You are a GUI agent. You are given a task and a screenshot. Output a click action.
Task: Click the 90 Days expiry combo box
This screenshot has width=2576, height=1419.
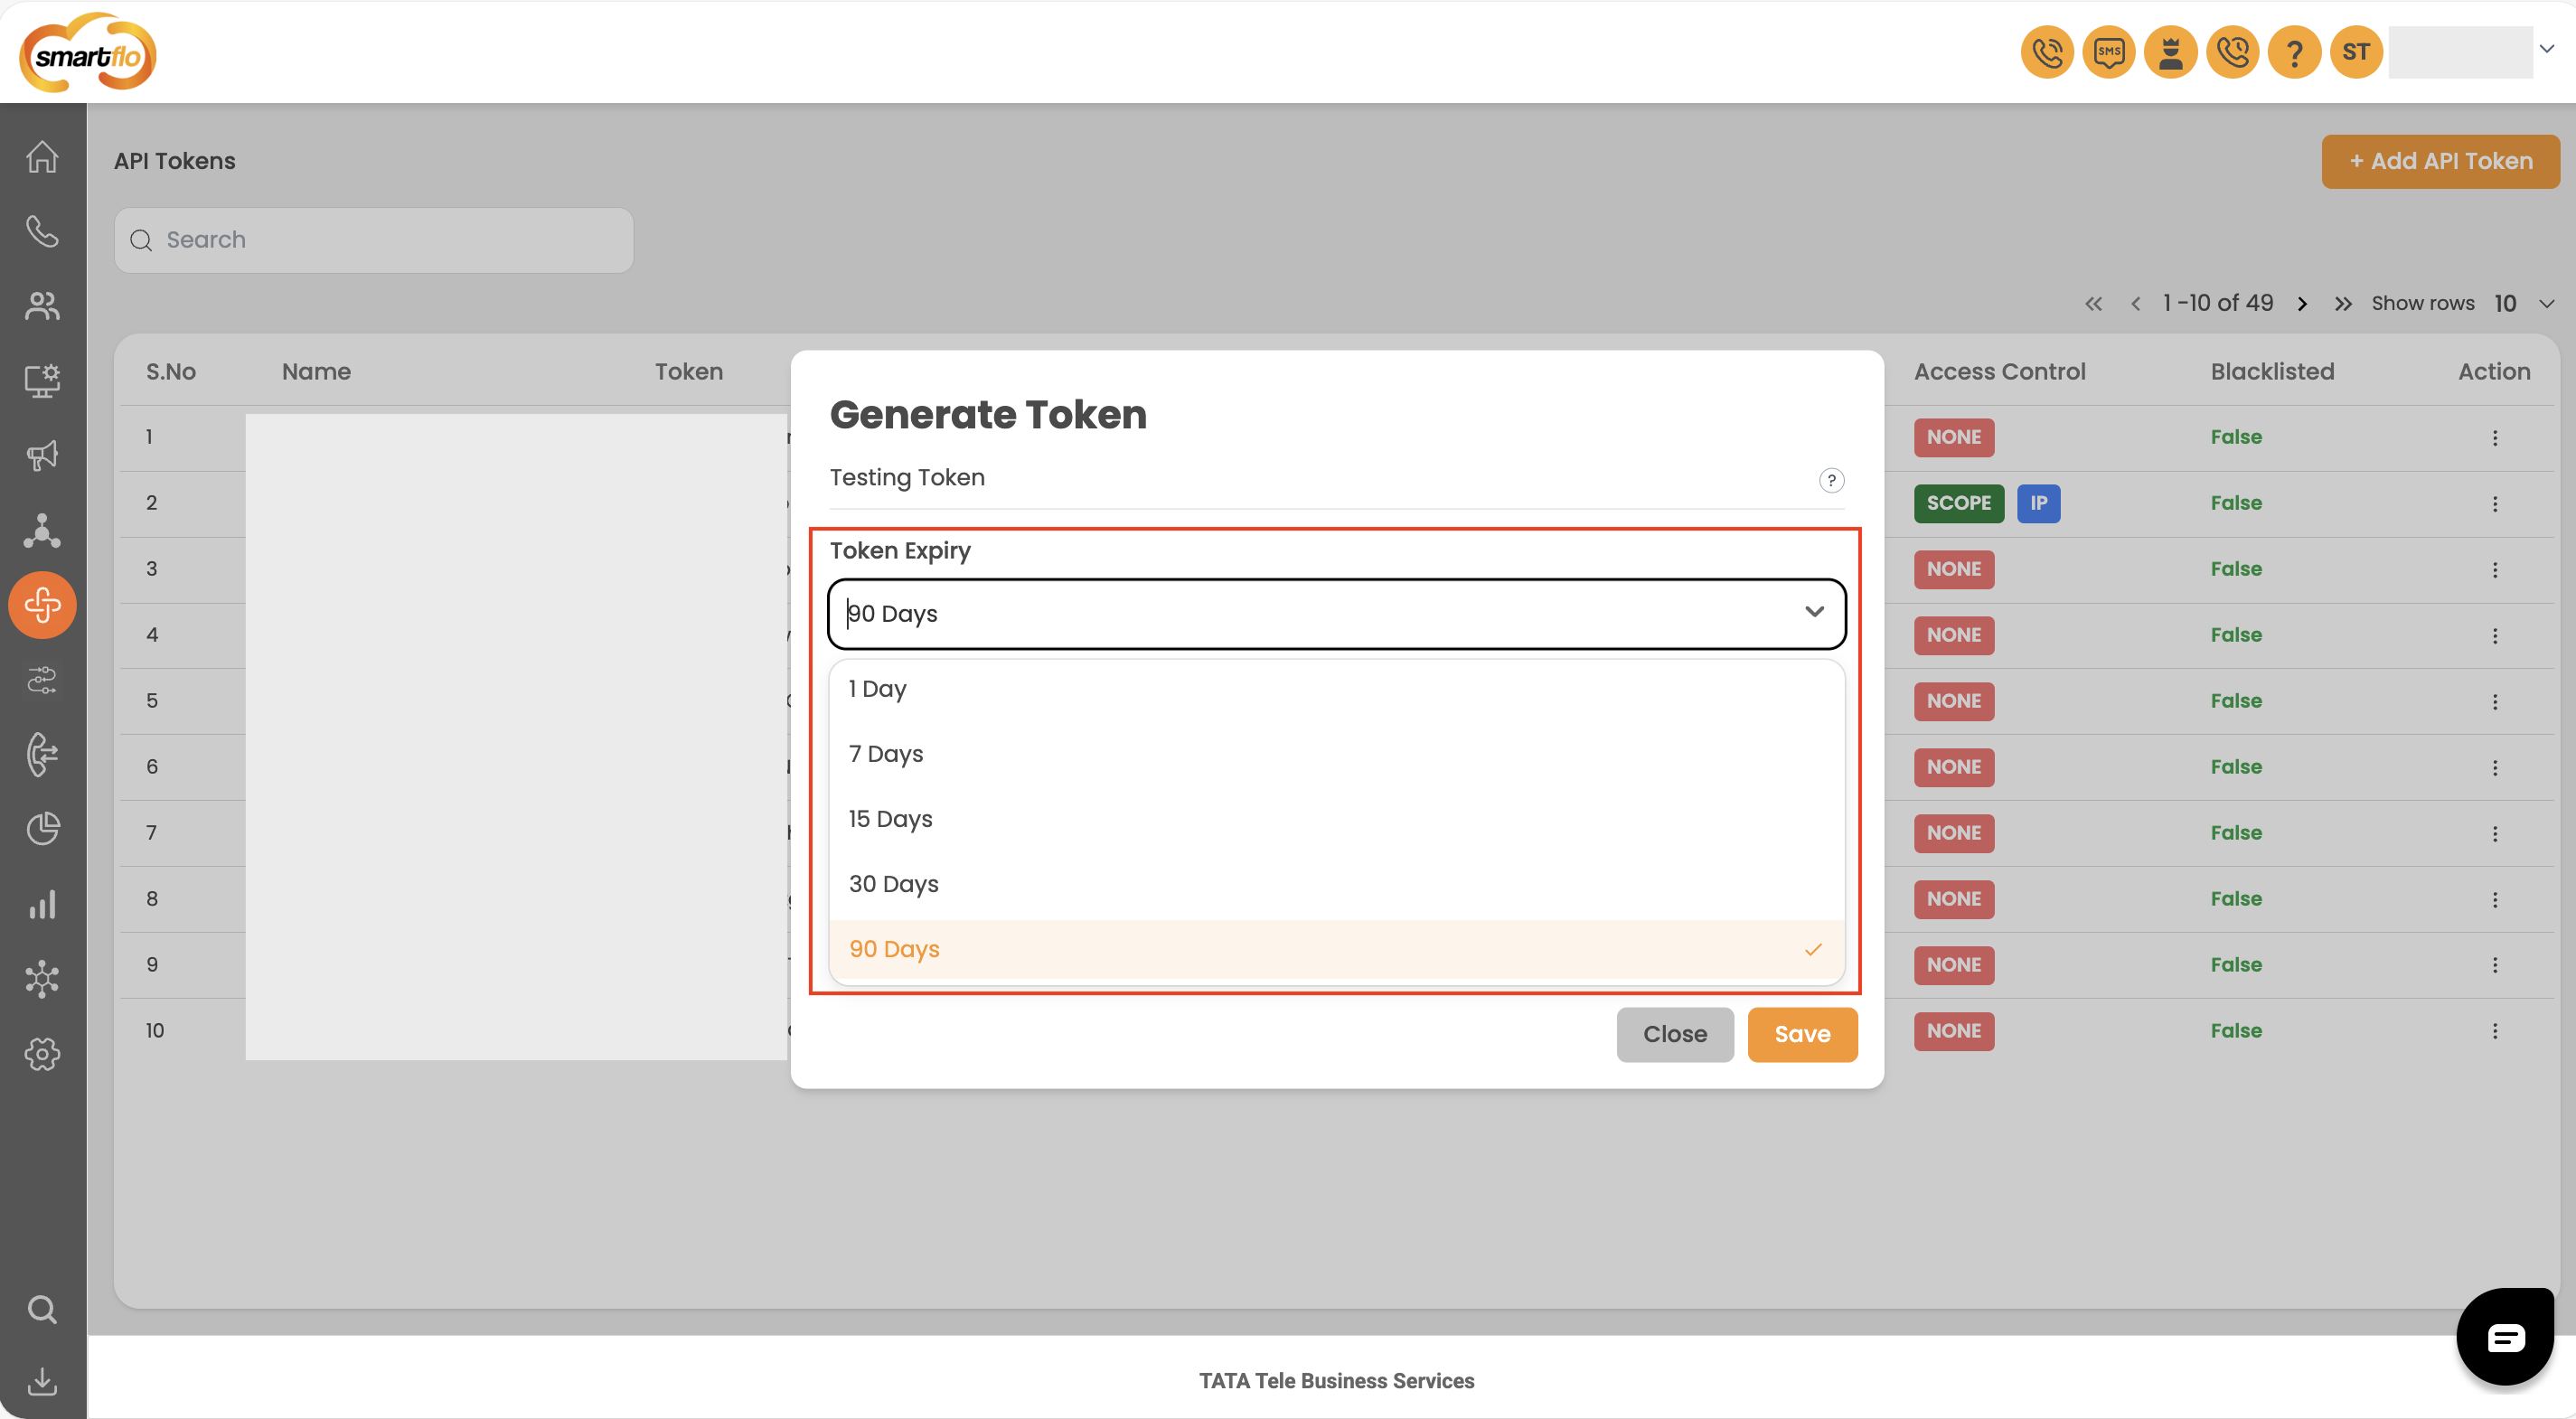pyautogui.click(x=1336, y=614)
